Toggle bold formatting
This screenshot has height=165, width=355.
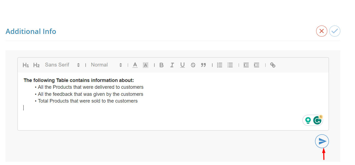(161, 65)
